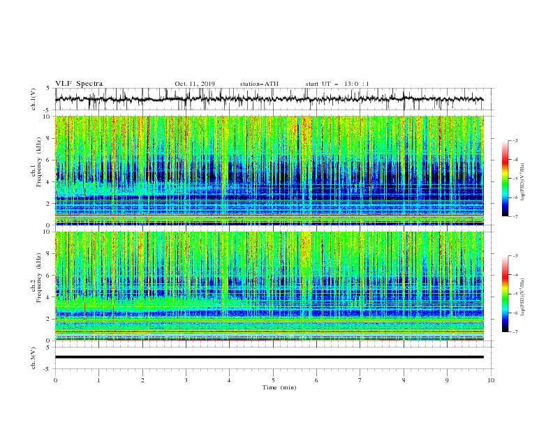Click the "VLF Spectra" title text

(x=79, y=84)
